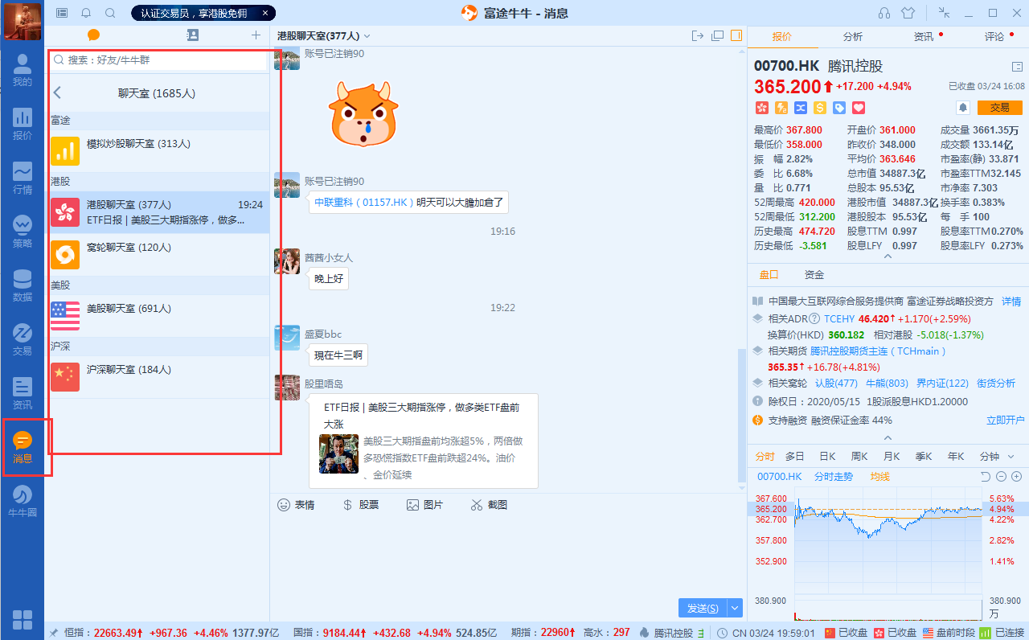Open the 牛牛圈 community sidebar section
Screen dimensions: 1029x640
click(23, 502)
